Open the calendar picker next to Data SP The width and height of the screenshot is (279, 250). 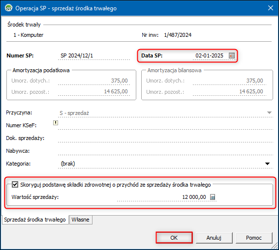pyautogui.click(x=231, y=56)
